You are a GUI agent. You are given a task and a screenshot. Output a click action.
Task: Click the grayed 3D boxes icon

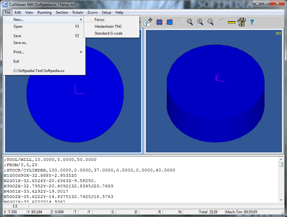[180, 22]
